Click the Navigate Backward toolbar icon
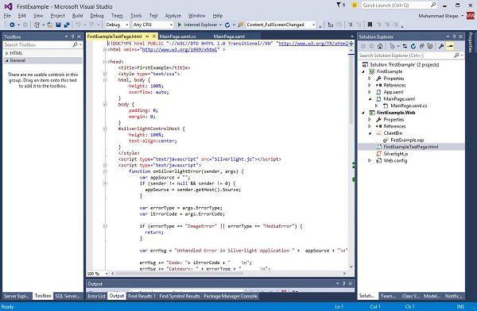Image resolution: width=477 pixels, height=311 pixels. coord(12,25)
